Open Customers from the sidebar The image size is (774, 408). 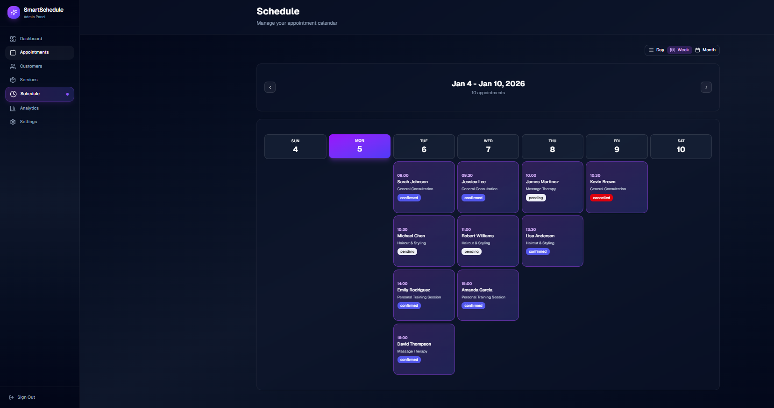click(40, 66)
